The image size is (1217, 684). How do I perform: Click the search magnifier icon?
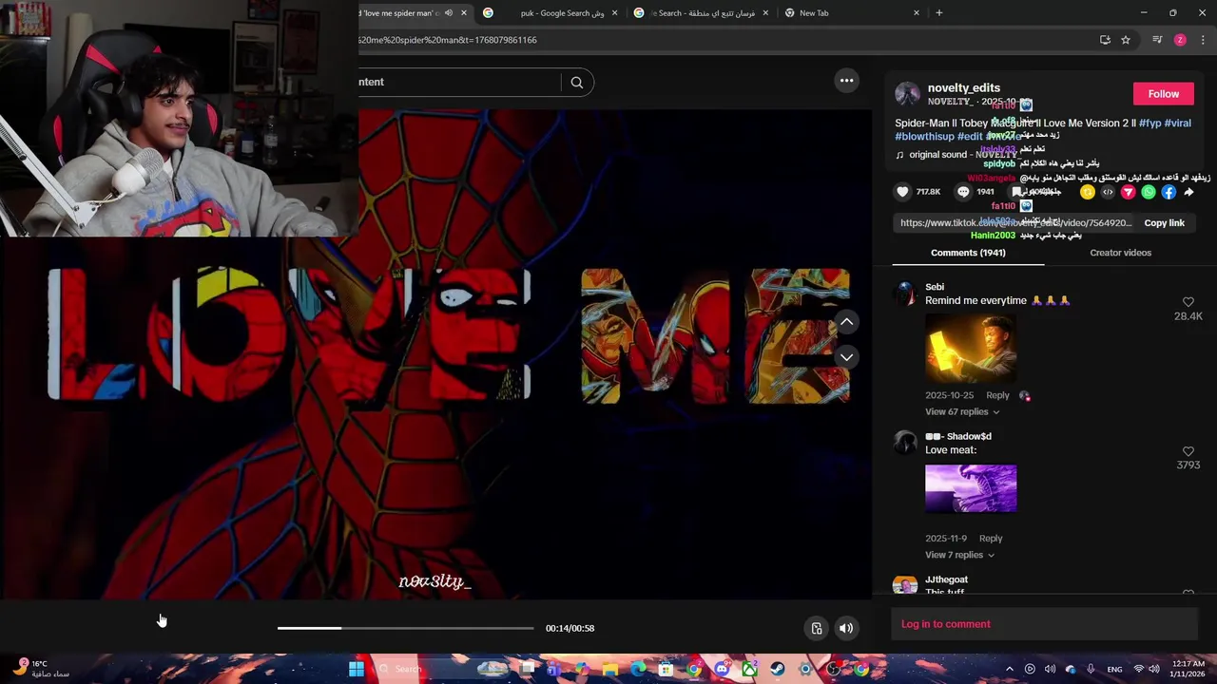(576, 83)
